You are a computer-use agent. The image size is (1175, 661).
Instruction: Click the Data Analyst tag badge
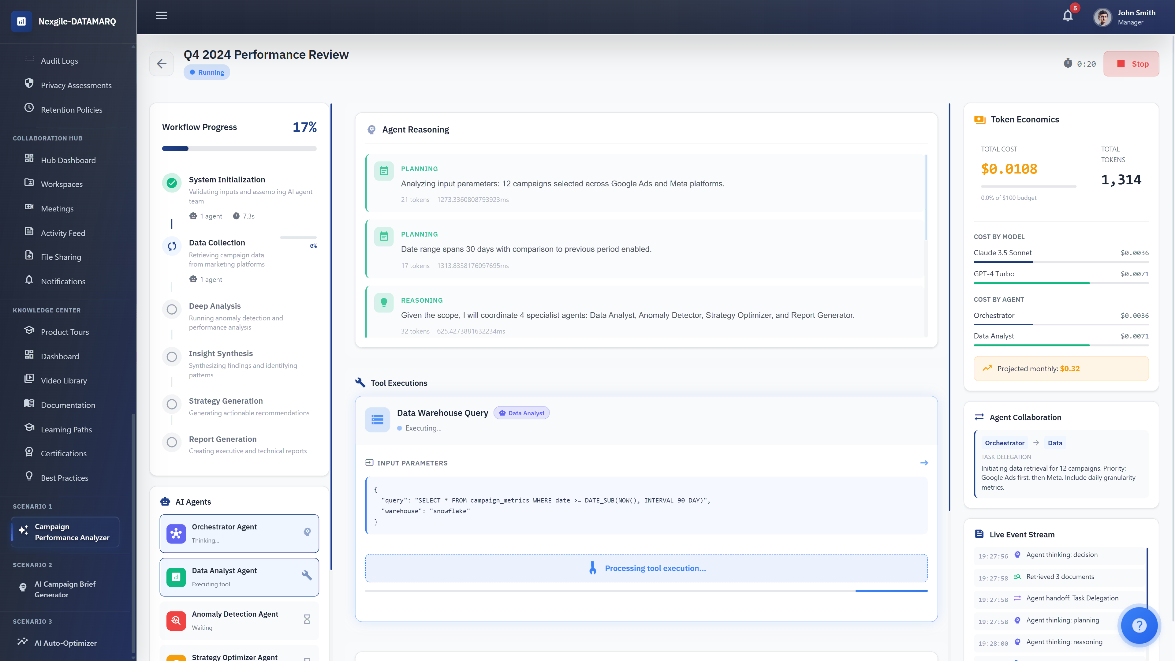coord(521,413)
